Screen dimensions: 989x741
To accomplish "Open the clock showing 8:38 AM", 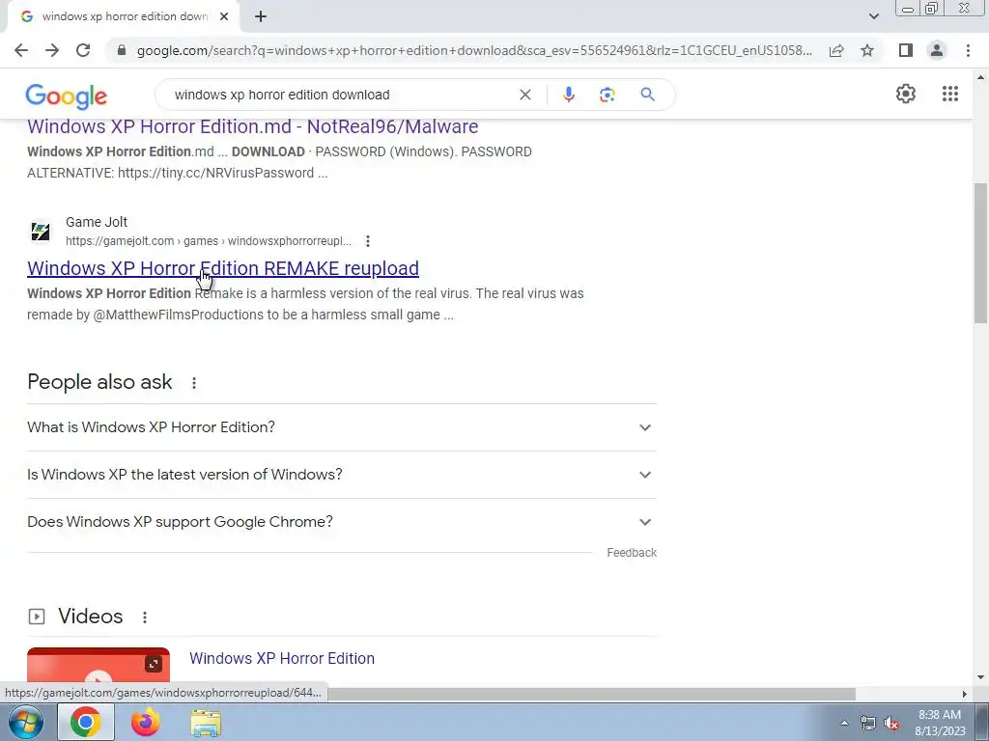I will pyautogui.click(x=940, y=723).
